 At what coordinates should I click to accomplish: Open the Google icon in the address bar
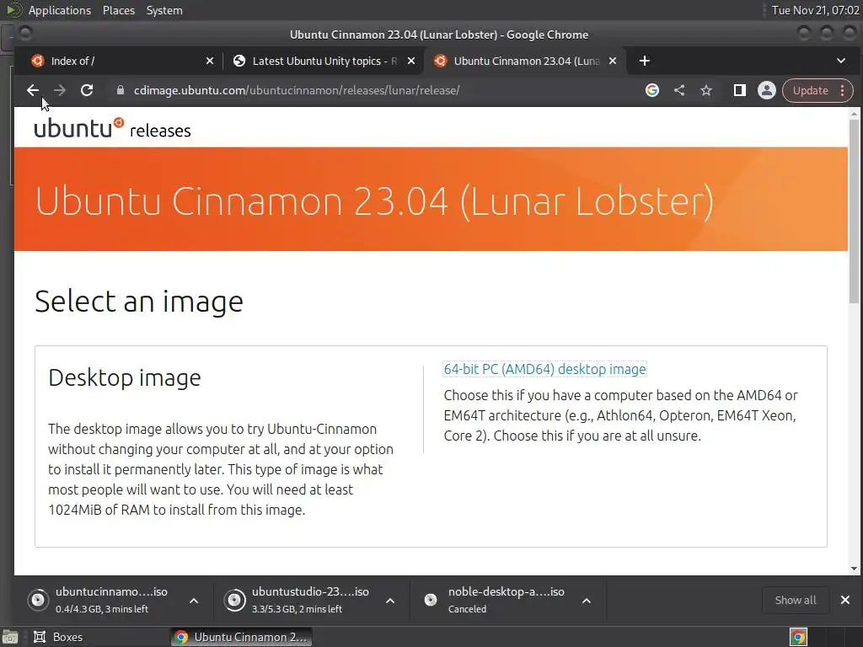(x=652, y=91)
